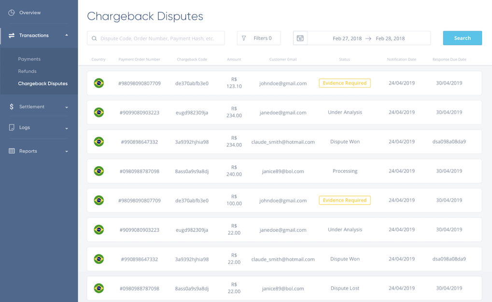The width and height of the screenshot is (492, 302).
Task: Expand the Settlement dropdown
Action: pyautogui.click(x=68, y=106)
